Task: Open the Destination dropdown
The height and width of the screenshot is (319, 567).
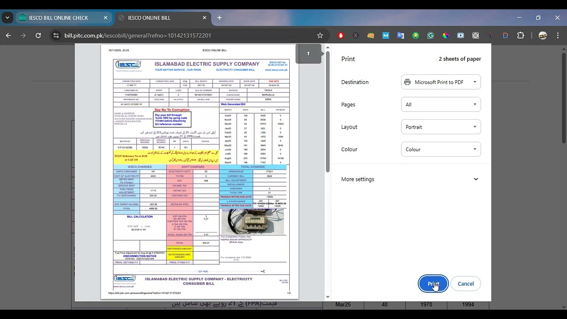Action: pos(441,82)
